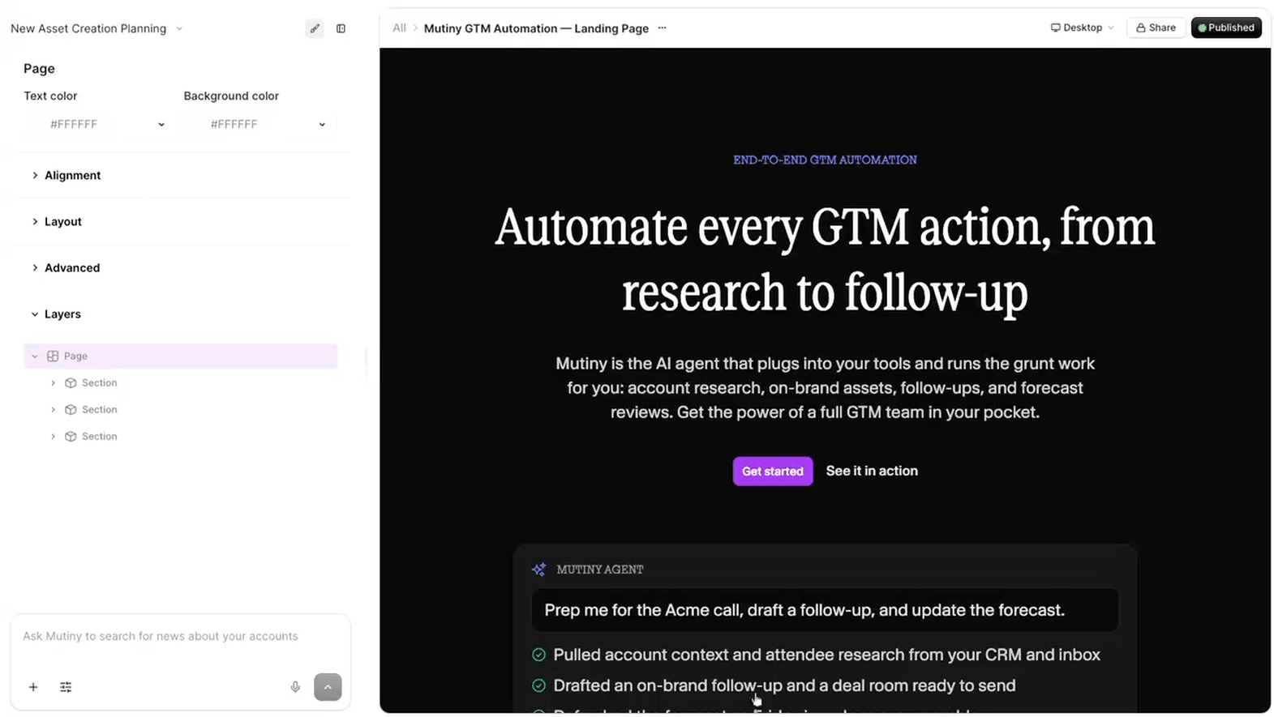Click the Published status button
Viewport: 1274px width, 717px height.
click(1226, 28)
